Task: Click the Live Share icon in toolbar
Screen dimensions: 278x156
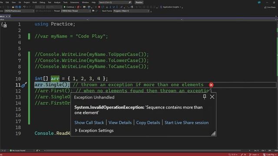Action: (x=265, y=7)
